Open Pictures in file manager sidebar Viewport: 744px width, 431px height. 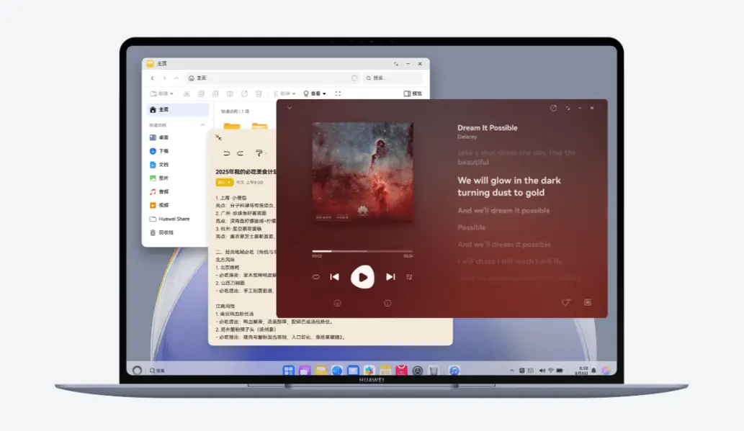[159, 178]
